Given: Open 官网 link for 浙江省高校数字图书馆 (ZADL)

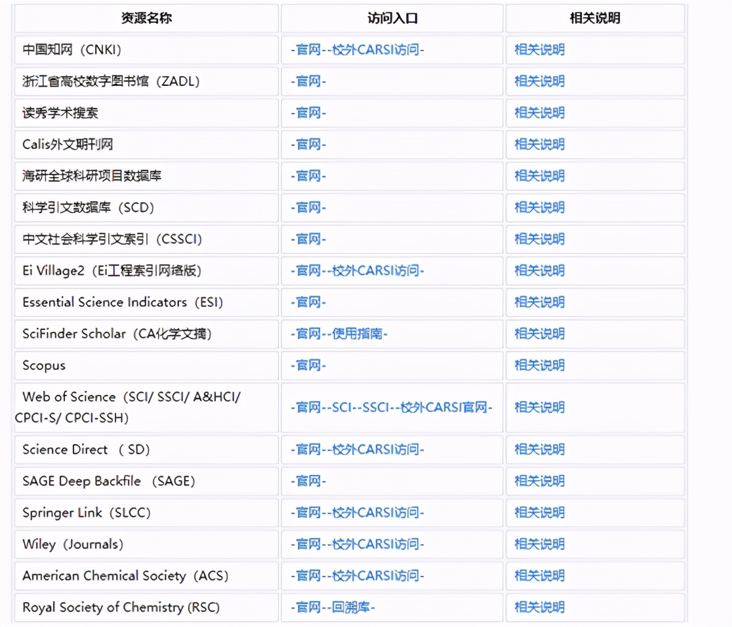Looking at the screenshot, I should tap(308, 81).
